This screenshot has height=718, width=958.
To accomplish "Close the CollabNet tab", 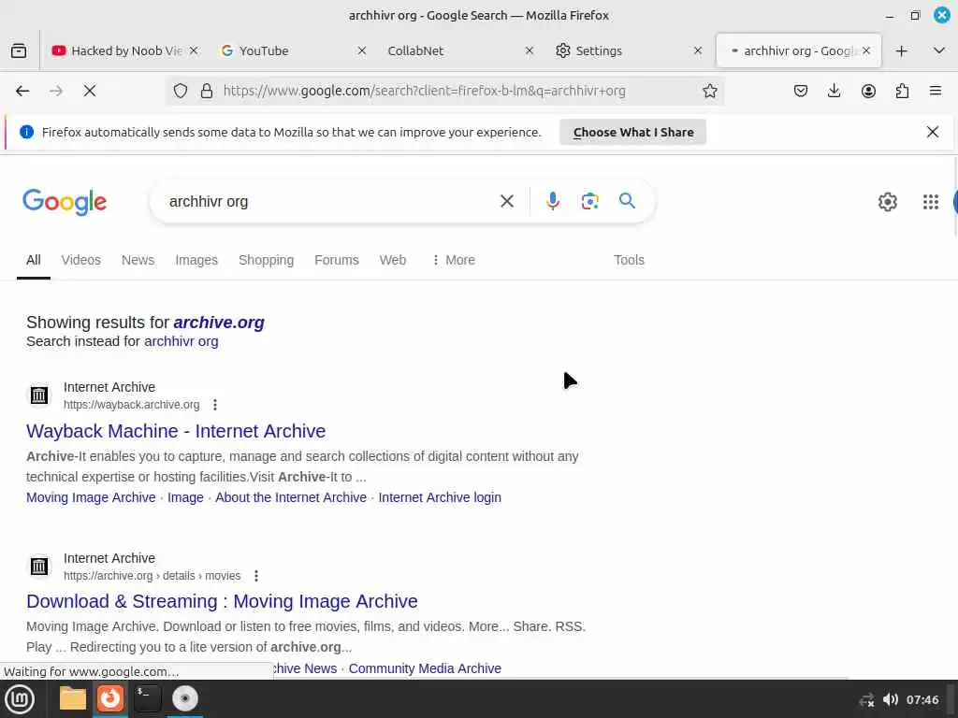I will (530, 50).
